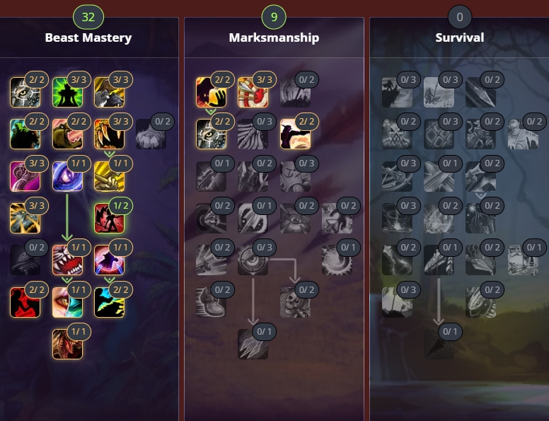Click the gunman 2/2 talent in Marksmanship

pyautogui.click(x=295, y=134)
